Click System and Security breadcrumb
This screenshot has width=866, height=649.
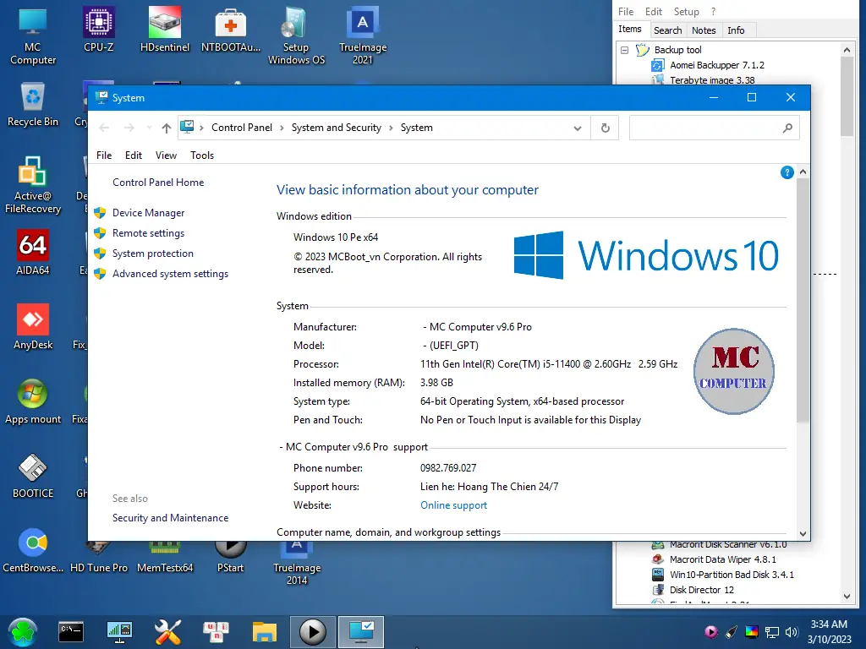(x=337, y=128)
